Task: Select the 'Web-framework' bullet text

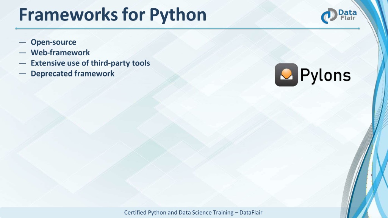Action: [x=60, y=52]
